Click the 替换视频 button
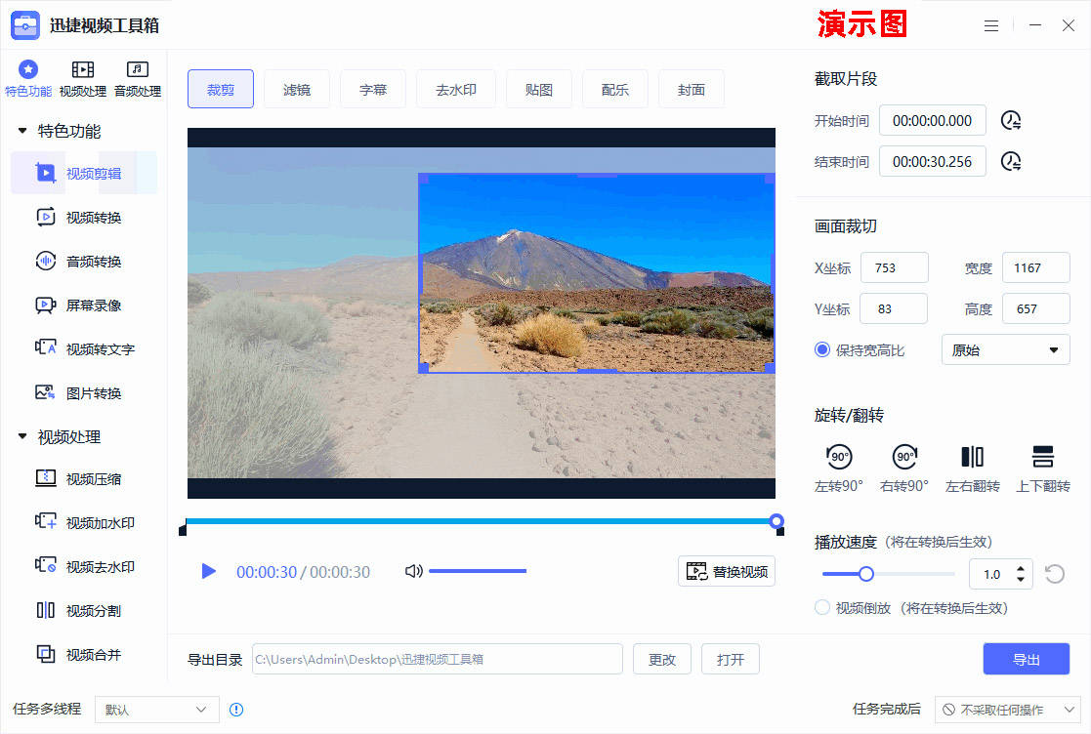Screen dimensions: 1091x734 (x=727, y=571)
